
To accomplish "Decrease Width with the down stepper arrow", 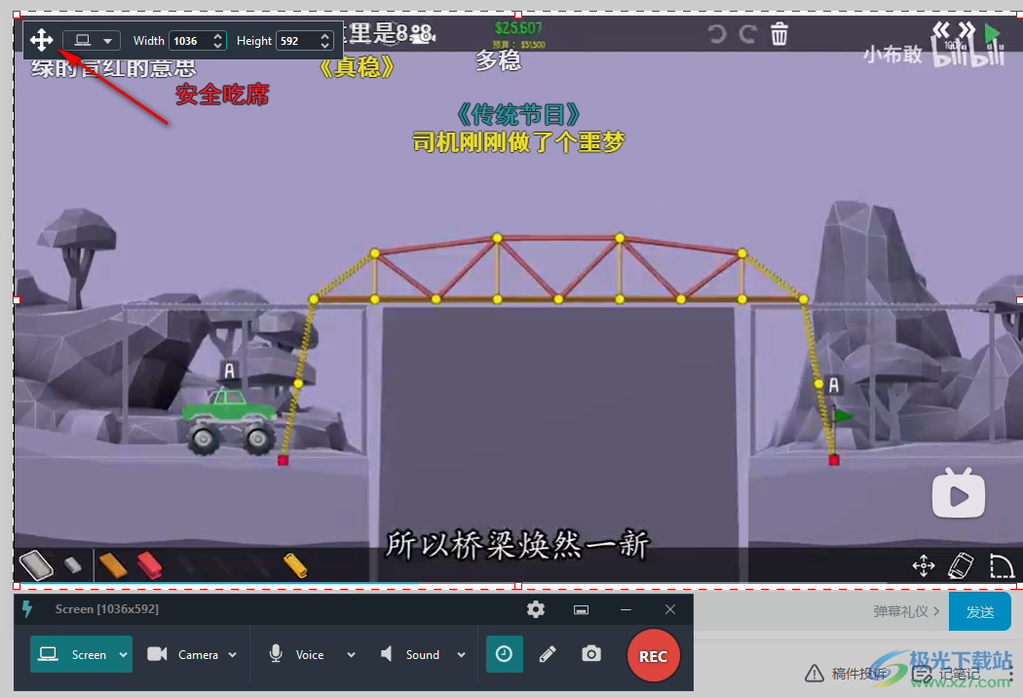I will click(218, 46).
